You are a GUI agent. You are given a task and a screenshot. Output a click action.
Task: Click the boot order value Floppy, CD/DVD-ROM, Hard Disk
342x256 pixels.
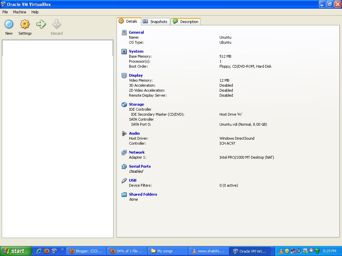click(245, 66)
